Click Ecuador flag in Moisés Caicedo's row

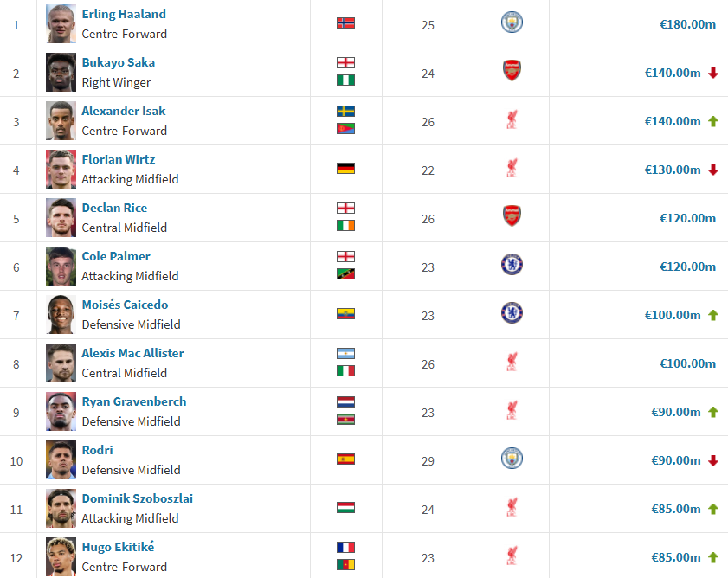(345, 314)
